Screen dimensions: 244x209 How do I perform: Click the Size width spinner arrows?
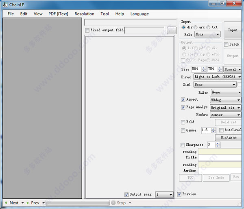pyautogui.click(x=204, y=69)
